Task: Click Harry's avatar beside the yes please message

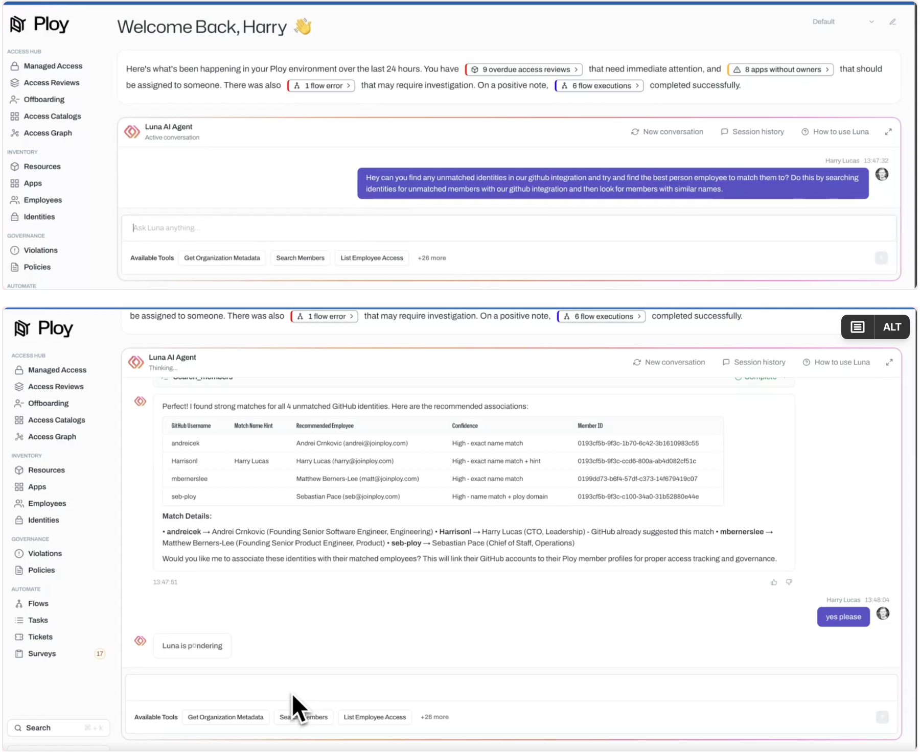Action: tap(883, 614)
